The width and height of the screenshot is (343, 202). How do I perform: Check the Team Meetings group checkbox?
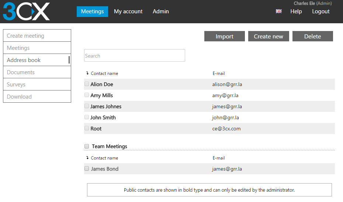coord(87,146)
